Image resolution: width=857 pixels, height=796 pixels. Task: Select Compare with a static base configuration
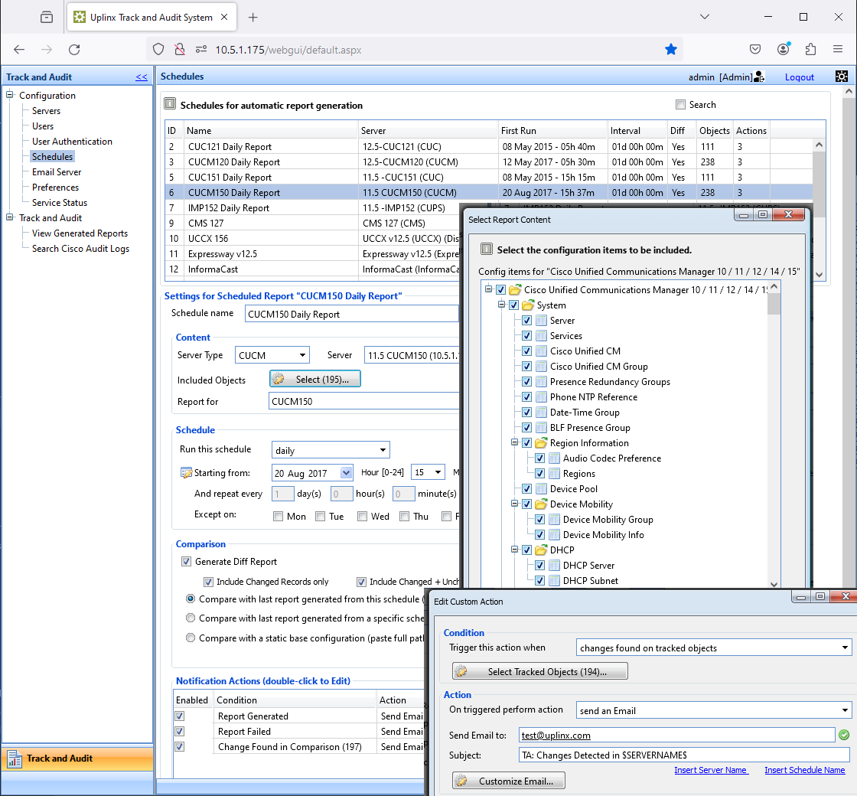(x=191, y=638)
